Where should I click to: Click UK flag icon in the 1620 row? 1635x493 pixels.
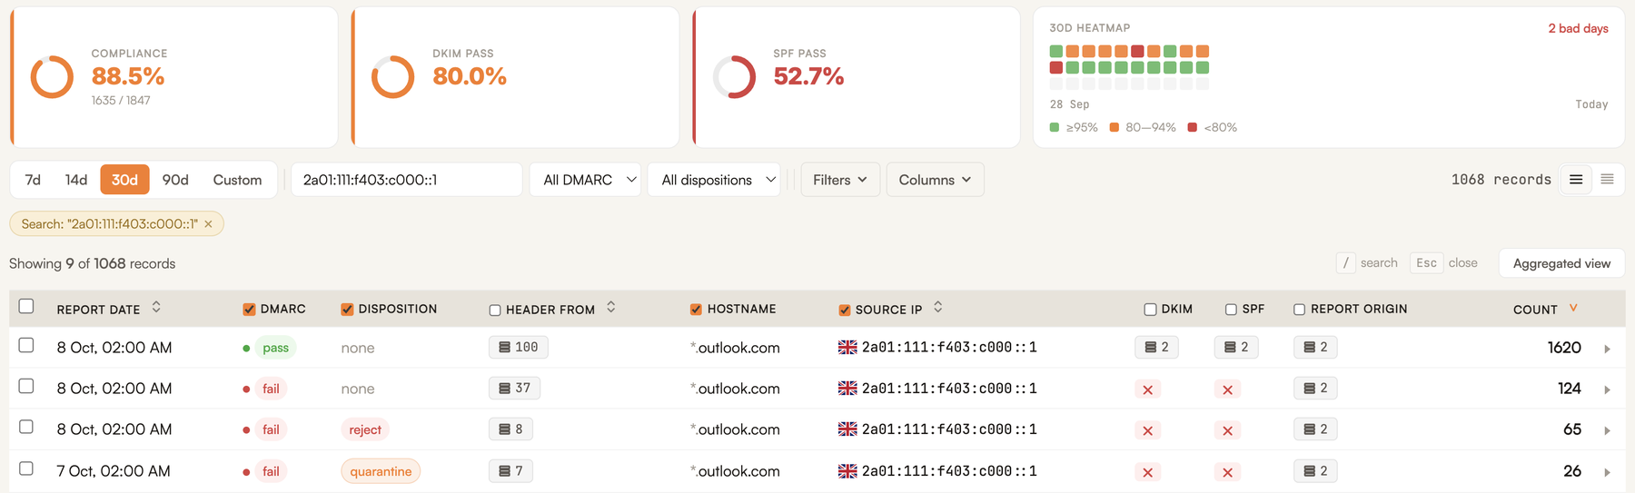847,347
